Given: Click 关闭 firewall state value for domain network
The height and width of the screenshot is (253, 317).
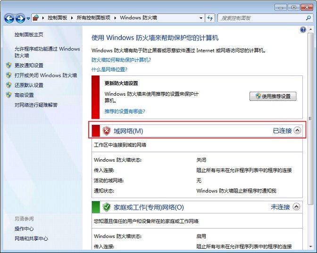Looking at the screenshot, I should (201, 160).
